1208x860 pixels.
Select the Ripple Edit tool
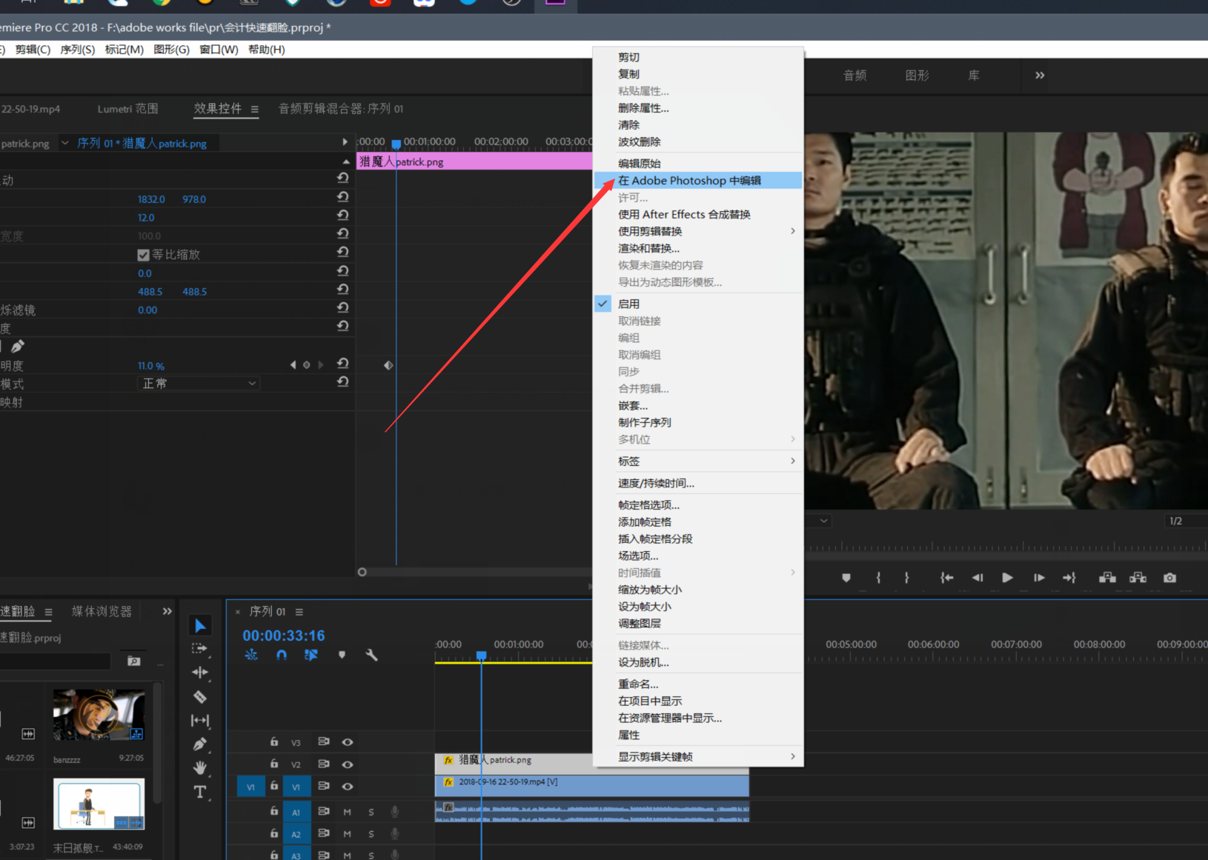click(200, 673)
